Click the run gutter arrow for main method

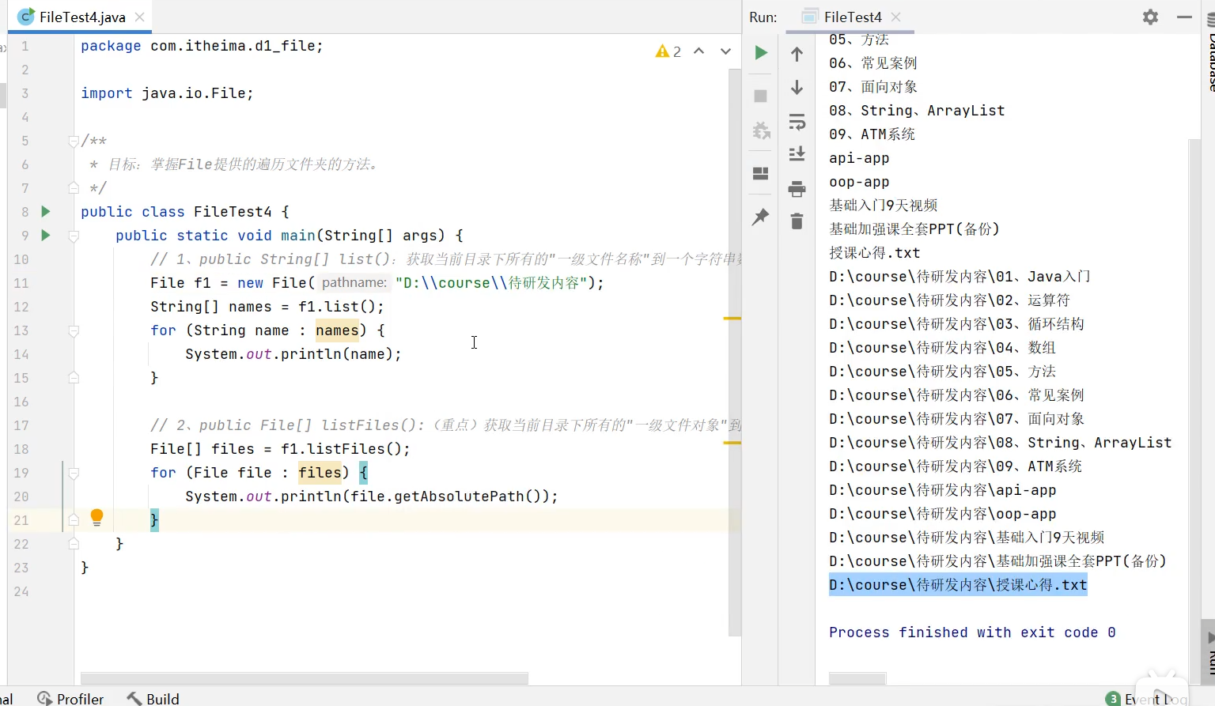click(46, 235)
